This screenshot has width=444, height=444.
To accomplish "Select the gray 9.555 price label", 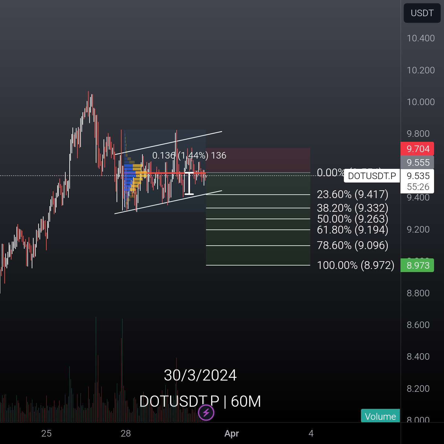I will click(417, 162).
